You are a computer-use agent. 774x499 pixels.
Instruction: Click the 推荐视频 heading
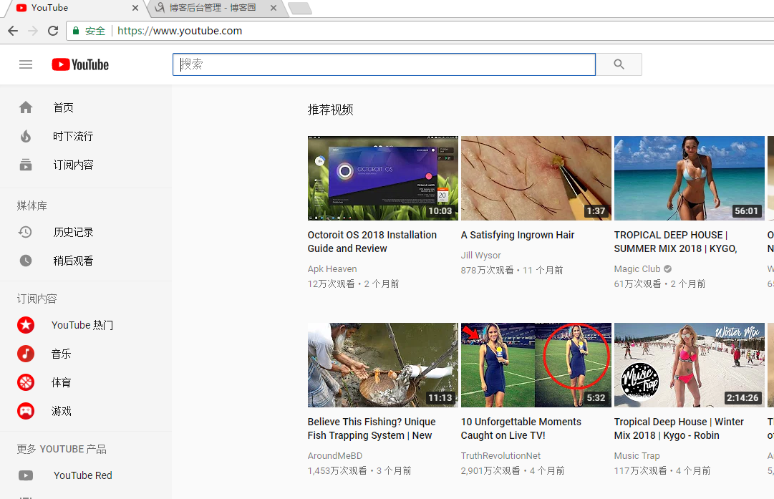pos(331,110)
